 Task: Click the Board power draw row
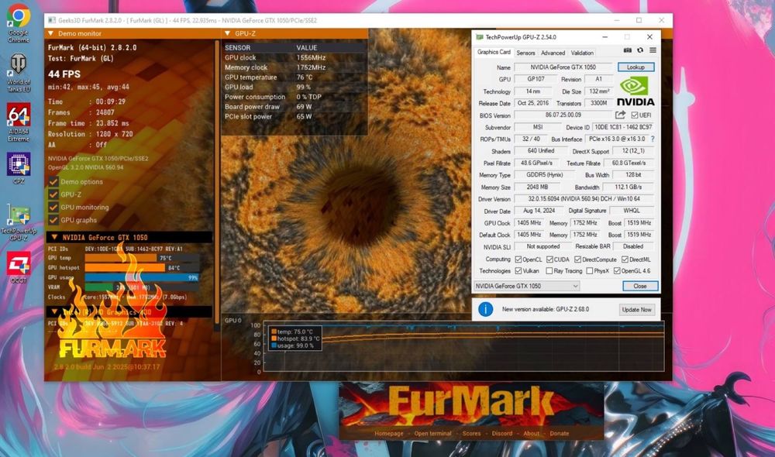294,107
